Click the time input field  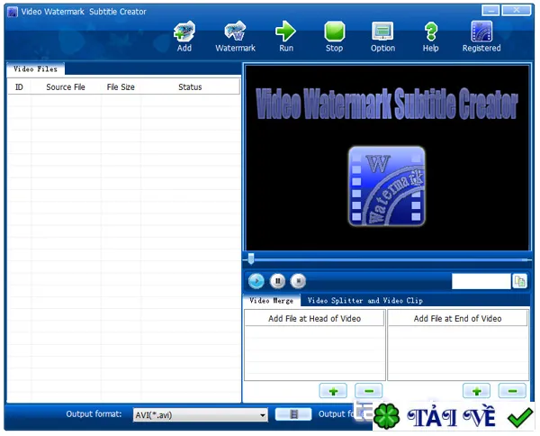[x=481, y=282]
